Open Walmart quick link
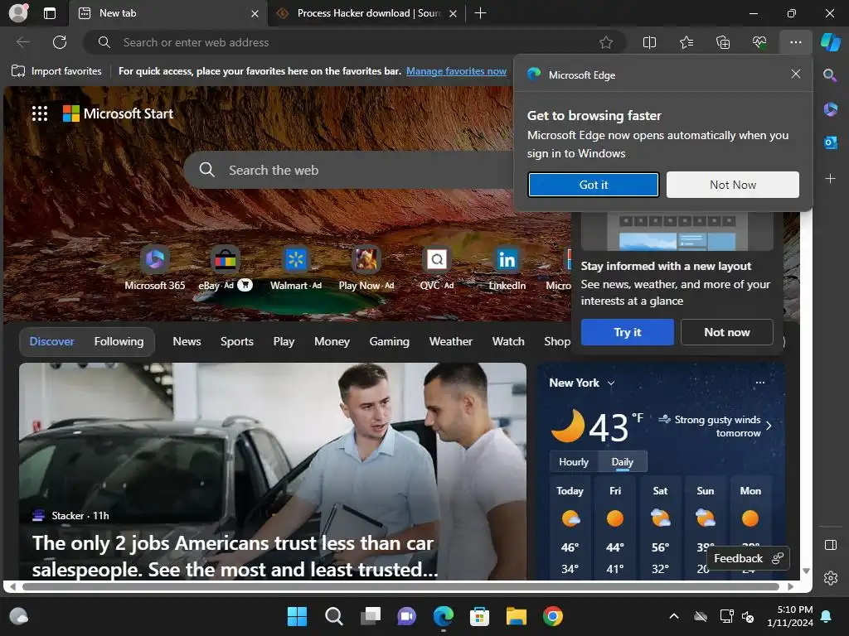This screenshot has height=636, width=849. [296, 267]
